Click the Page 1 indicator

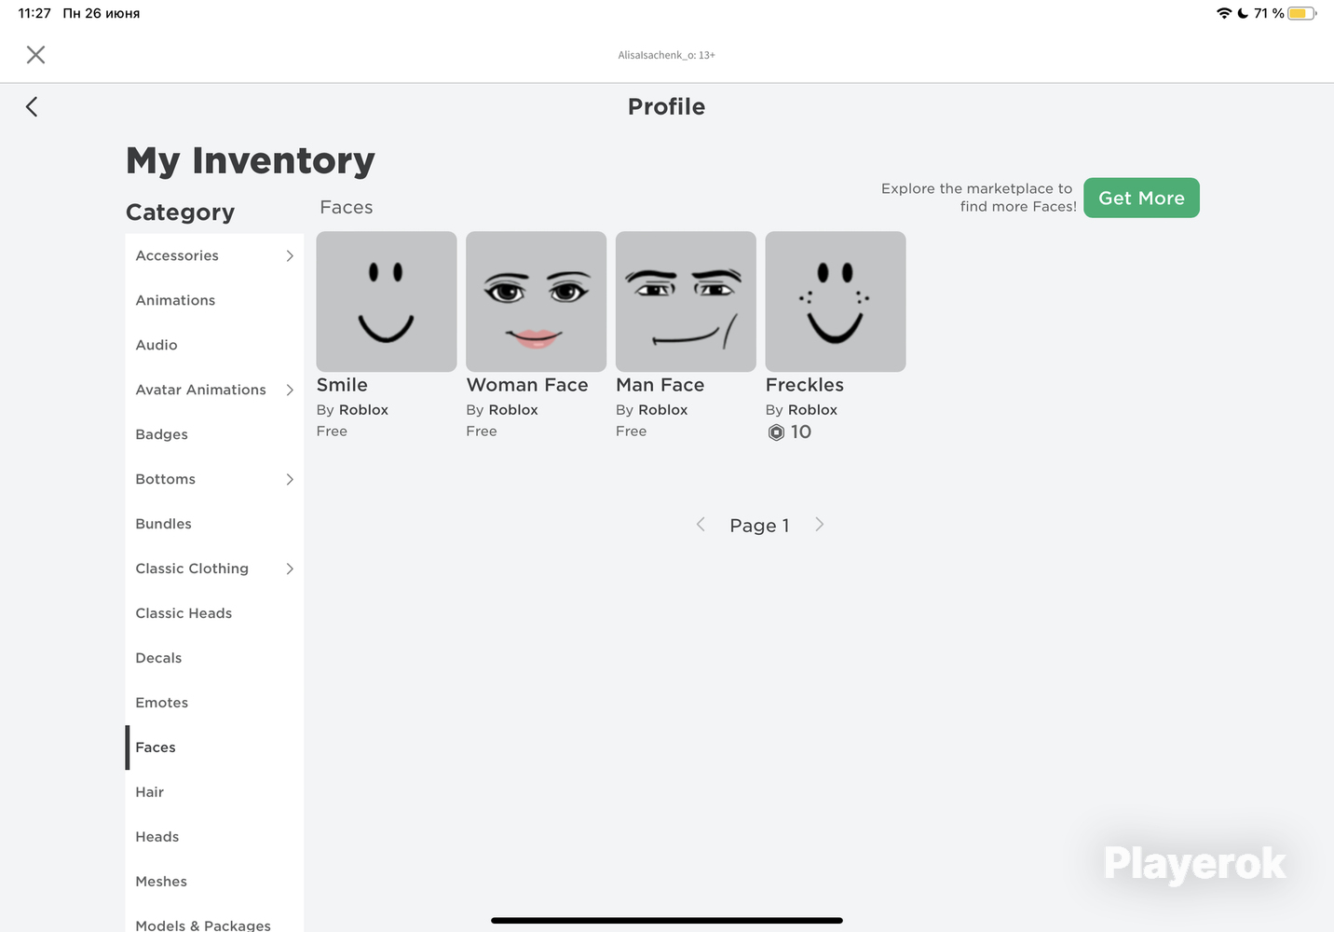coord(759,526)
